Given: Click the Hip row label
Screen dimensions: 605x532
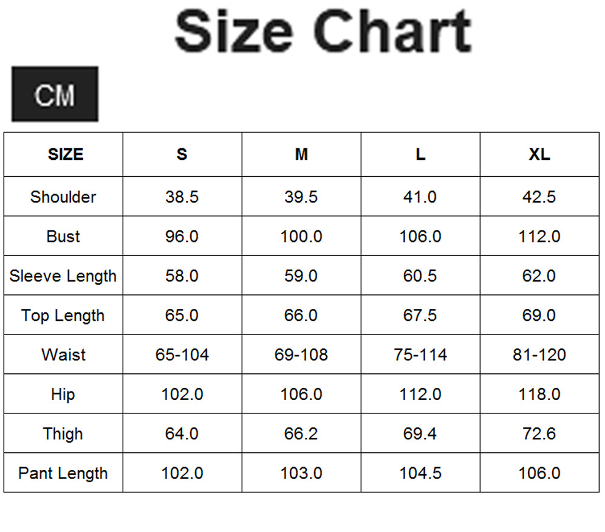Looking at the screenshot, I should 63,395.
